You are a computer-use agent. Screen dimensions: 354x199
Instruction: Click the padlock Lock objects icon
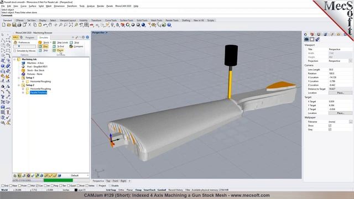[x=117, y=25]
